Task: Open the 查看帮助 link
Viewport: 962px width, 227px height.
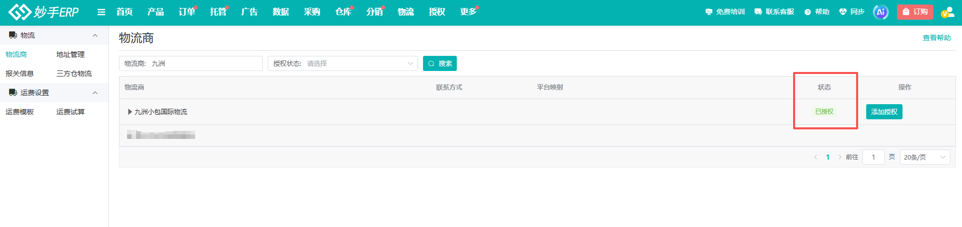Action: tap(937, 38)
